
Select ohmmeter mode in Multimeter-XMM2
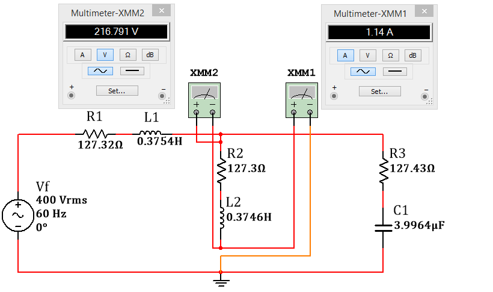(127, 55)
